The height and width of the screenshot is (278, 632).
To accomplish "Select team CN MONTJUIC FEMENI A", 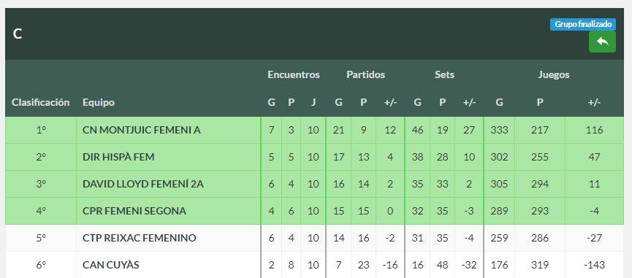I will click(x=142, y=130).
